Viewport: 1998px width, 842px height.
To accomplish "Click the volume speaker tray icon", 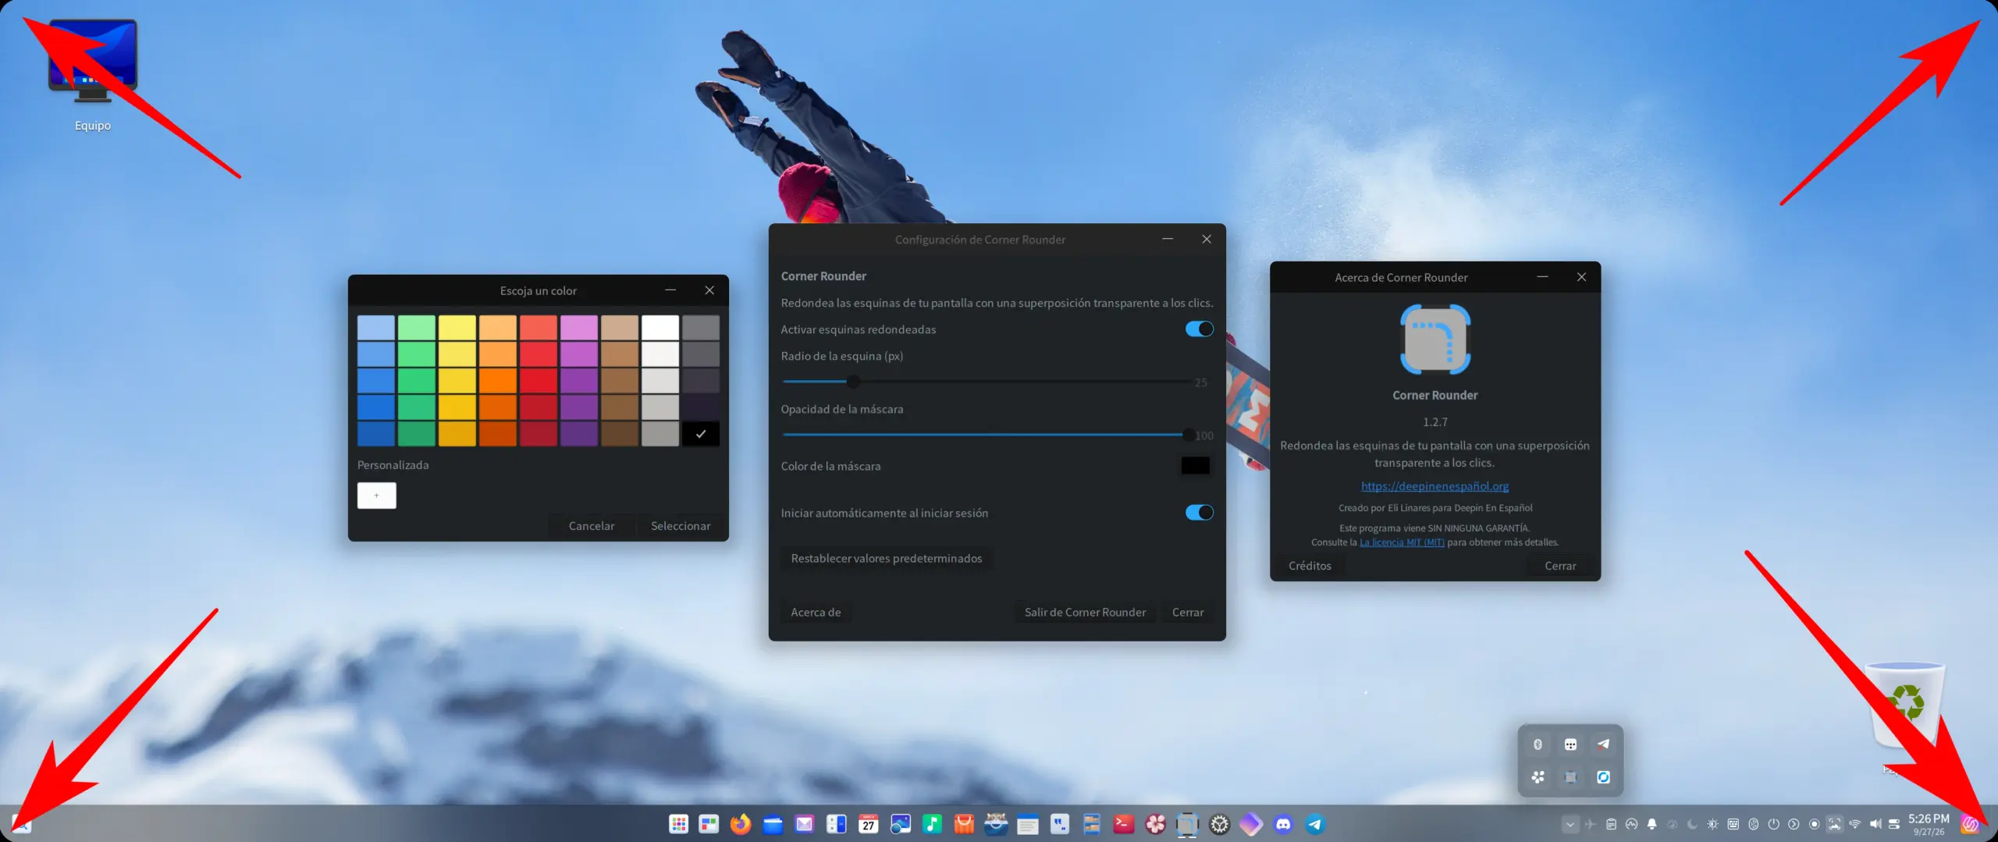I will 1875,824.
